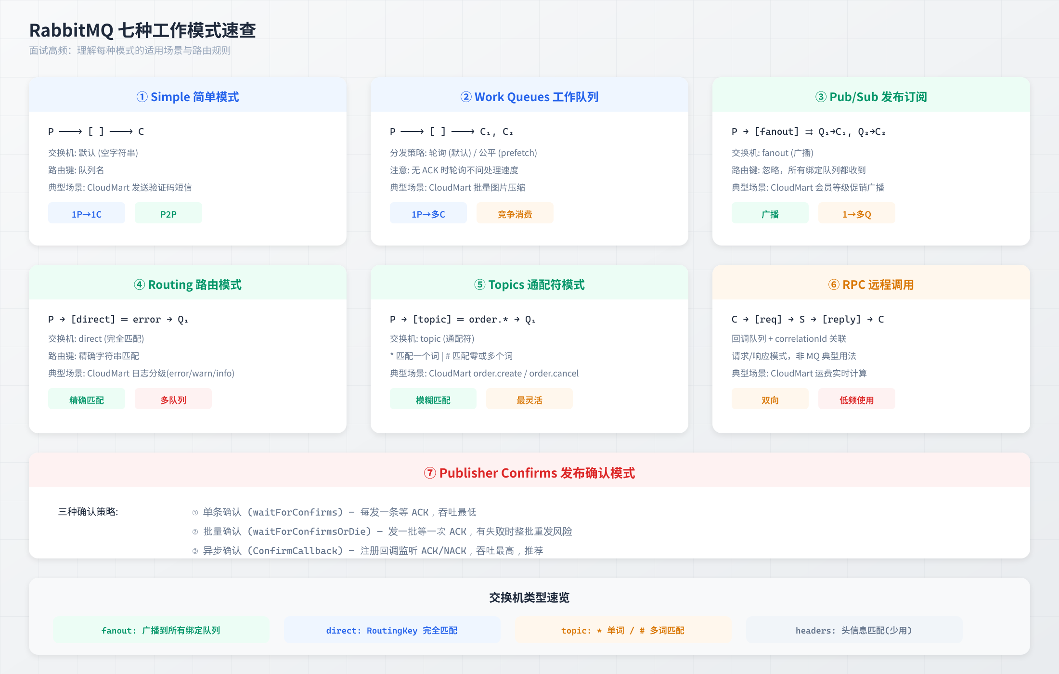1059x674 pixels.
Task: Click the 三种确认策略: label
Action: 88,511
